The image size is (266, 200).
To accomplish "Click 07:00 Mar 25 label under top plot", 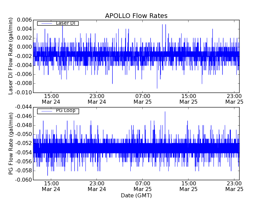I will click(142, 99).
